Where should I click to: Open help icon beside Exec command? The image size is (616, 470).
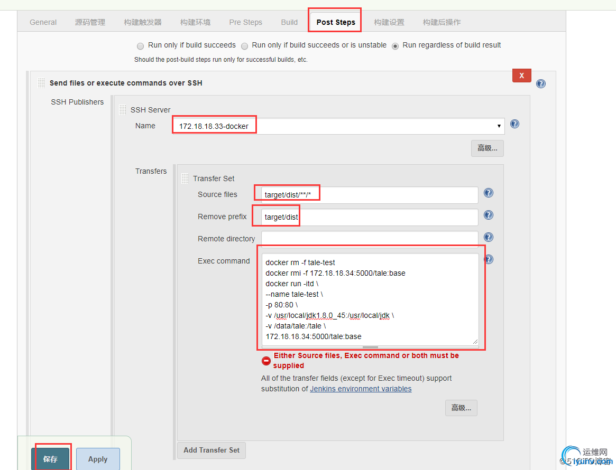(x=490, y=259)
